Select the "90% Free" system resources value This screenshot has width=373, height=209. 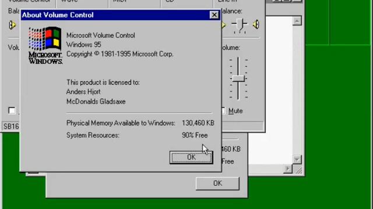pos(195,135)
